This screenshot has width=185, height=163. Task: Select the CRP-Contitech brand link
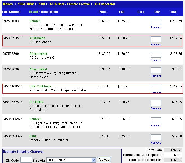click(x=40, y=86)
